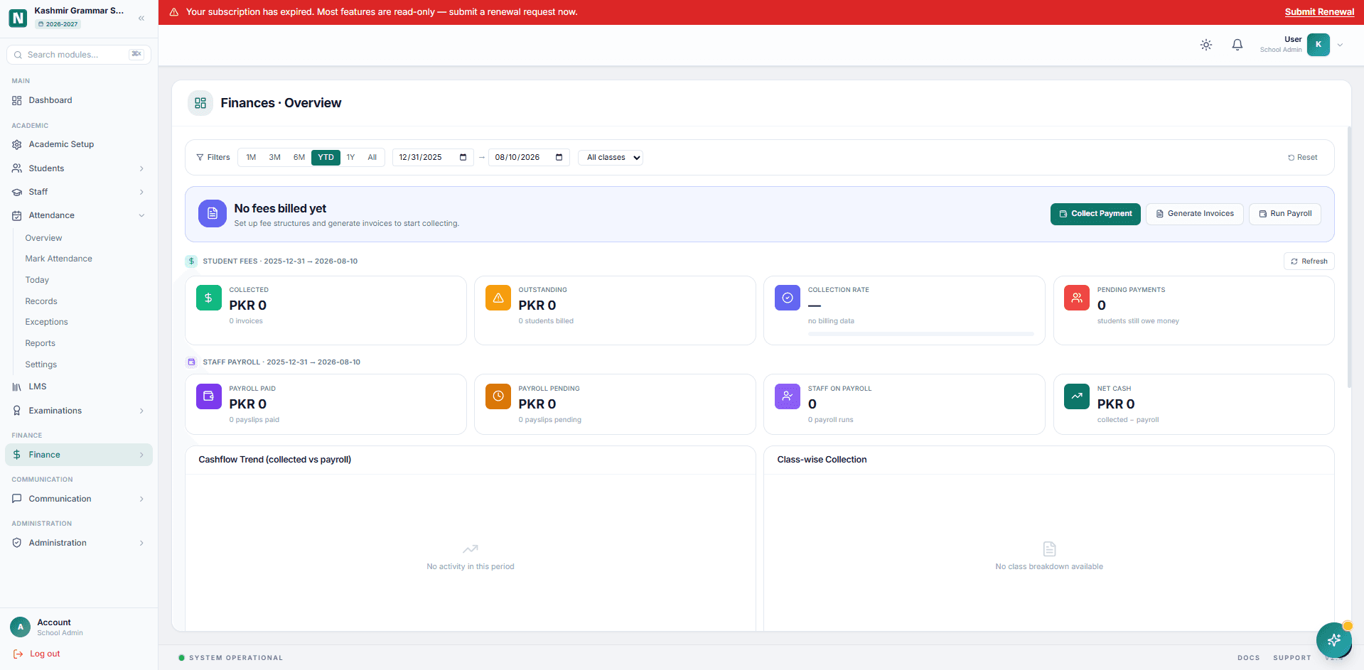Click the Run Payroll button
1364x670 pixels.
(x=1284, y=214)
